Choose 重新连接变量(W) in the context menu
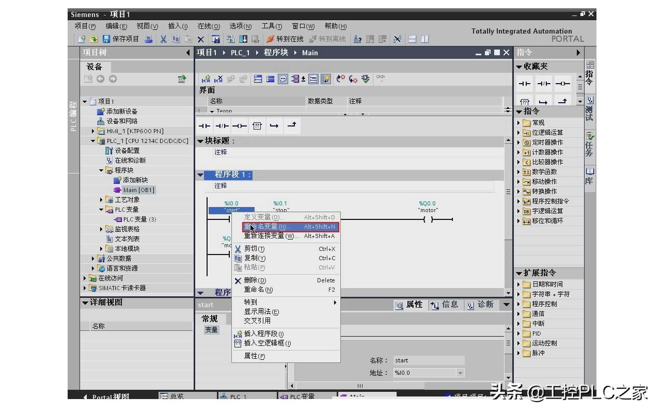Viewport: 661px width, 413px height. click(x=286, y=236)
